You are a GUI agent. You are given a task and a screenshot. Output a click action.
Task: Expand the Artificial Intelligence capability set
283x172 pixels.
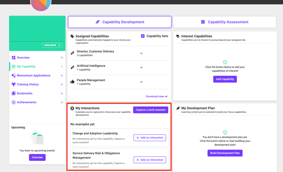[141, 67]
